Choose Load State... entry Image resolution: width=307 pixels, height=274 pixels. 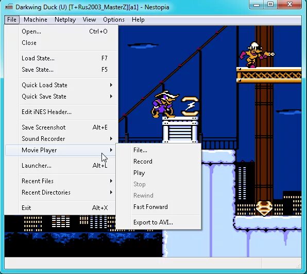coord(62,58)
